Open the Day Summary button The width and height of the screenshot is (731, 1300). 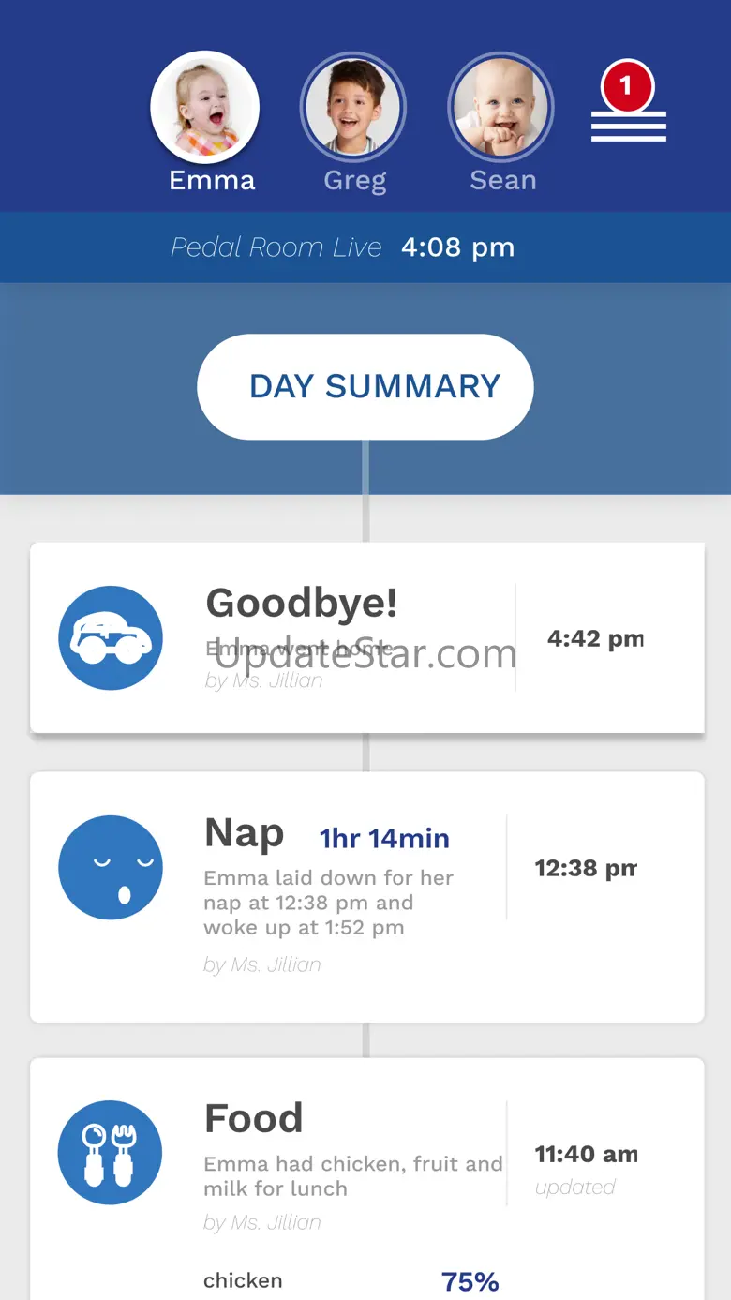pos(365,386)
